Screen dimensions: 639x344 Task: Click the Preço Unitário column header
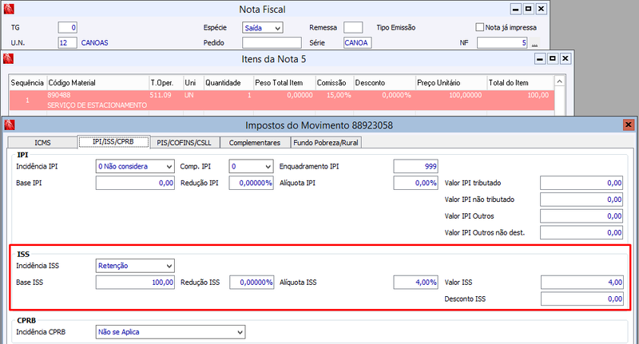point(450,83)
